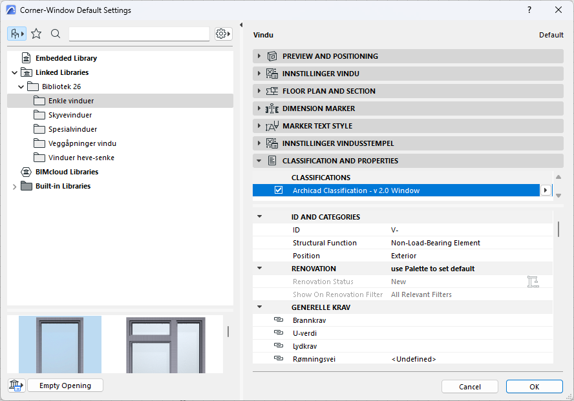Collapse the Classification and Properties panel
Viewport: 574px width, 401px height.
tap(259, 161)
